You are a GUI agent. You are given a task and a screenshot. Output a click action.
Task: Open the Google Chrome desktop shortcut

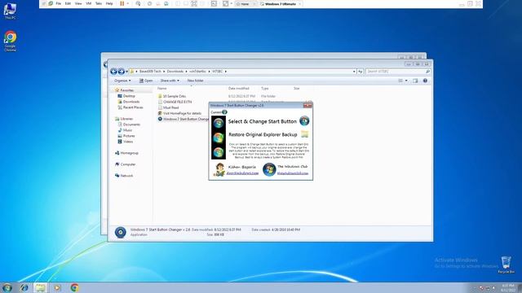pos(11,42)
